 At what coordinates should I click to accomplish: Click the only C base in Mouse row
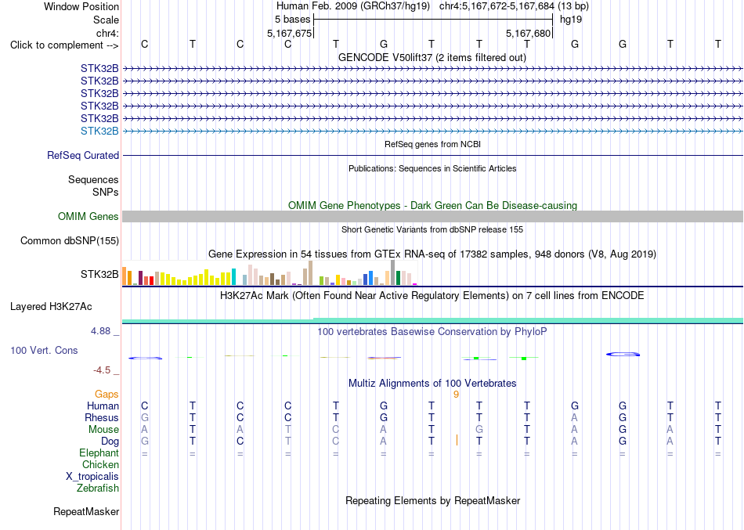coord(335,430)
